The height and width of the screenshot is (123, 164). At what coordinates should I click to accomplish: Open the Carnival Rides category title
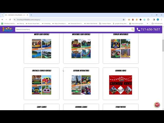tap(121, 71)
